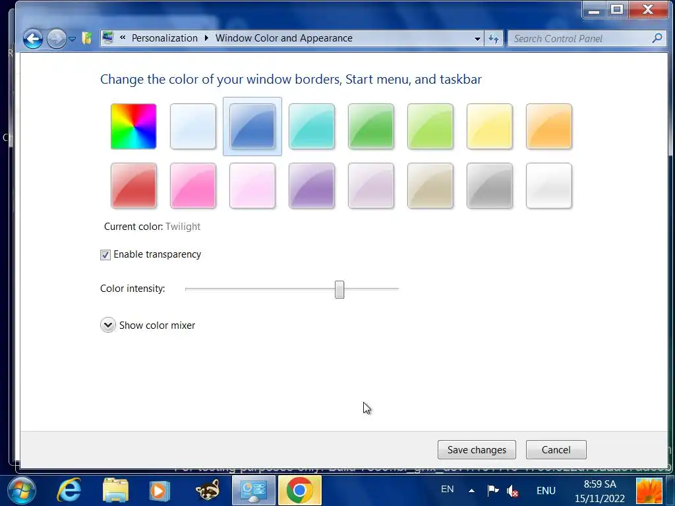Click the Cancel button
675x506 pixels.
click(556, 449)
